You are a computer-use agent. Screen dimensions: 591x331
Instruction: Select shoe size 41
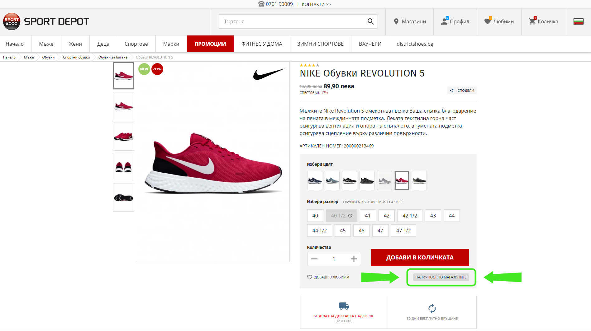(368, 216)
